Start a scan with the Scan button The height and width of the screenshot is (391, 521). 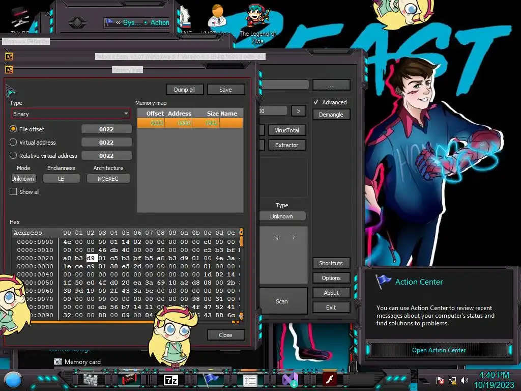coord(282,301)
